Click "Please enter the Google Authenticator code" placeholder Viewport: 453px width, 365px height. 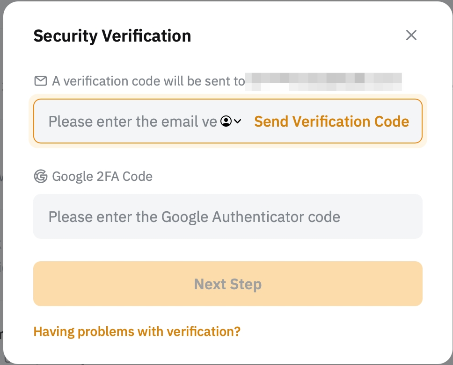click(x=194, y=217)
